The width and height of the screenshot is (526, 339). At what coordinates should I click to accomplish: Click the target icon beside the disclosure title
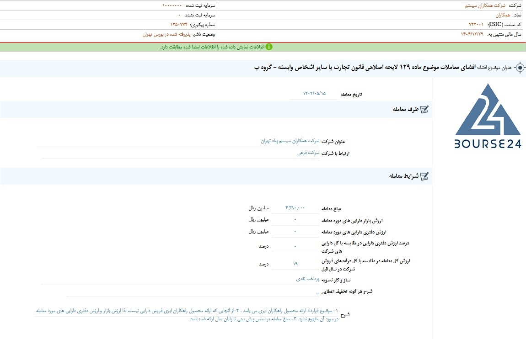[520, 68]
